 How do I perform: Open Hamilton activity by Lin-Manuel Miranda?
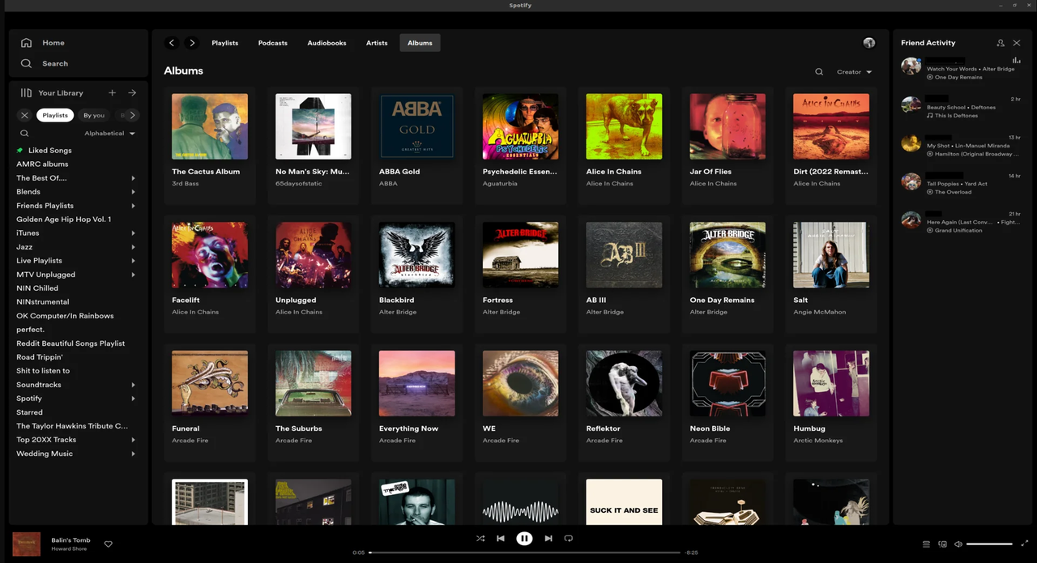(x=960, y=146)
